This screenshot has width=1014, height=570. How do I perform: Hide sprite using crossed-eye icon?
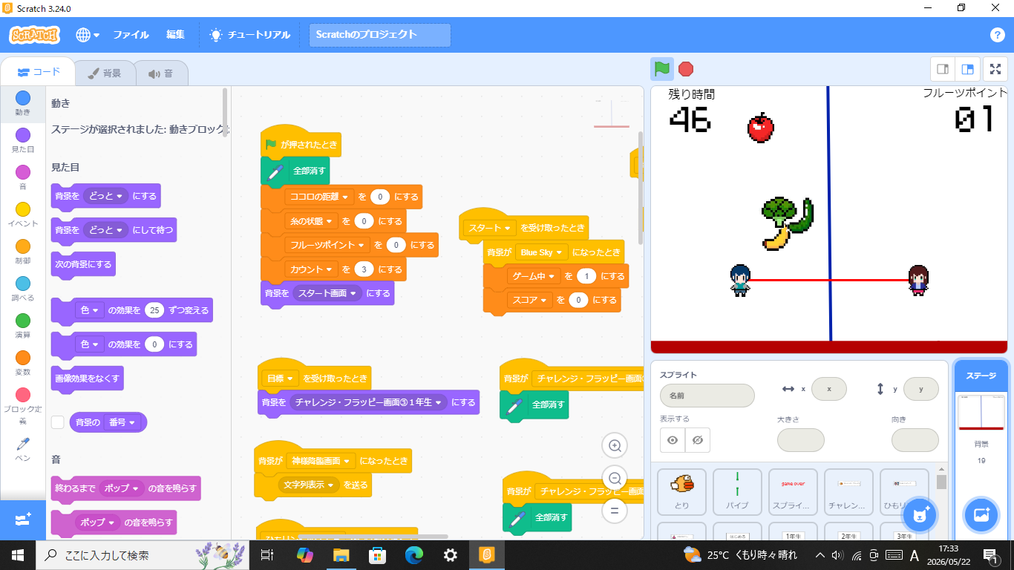[x=698, y=440]
